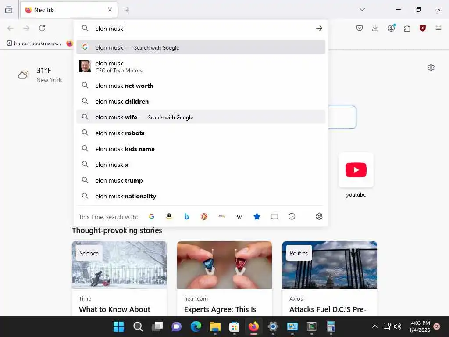
Task: Search with the Google engine icon
Action: pyautogui.click(x=152, y=216)
